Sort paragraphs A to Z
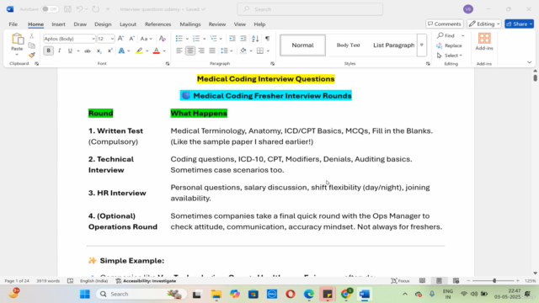The image size is (539, 303). pos(255,39)
